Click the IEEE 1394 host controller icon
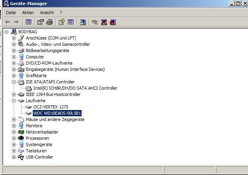Viewport: 248px width, 175px height. click(x=21, y=94)
